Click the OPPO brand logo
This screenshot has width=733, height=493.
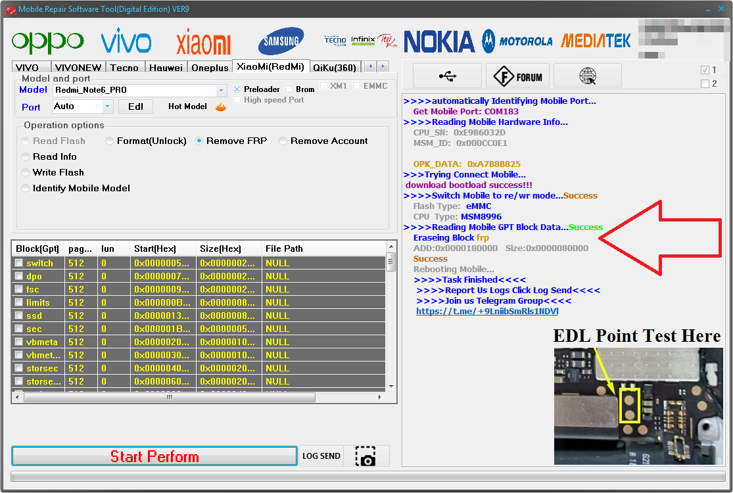tap(48, 41)
